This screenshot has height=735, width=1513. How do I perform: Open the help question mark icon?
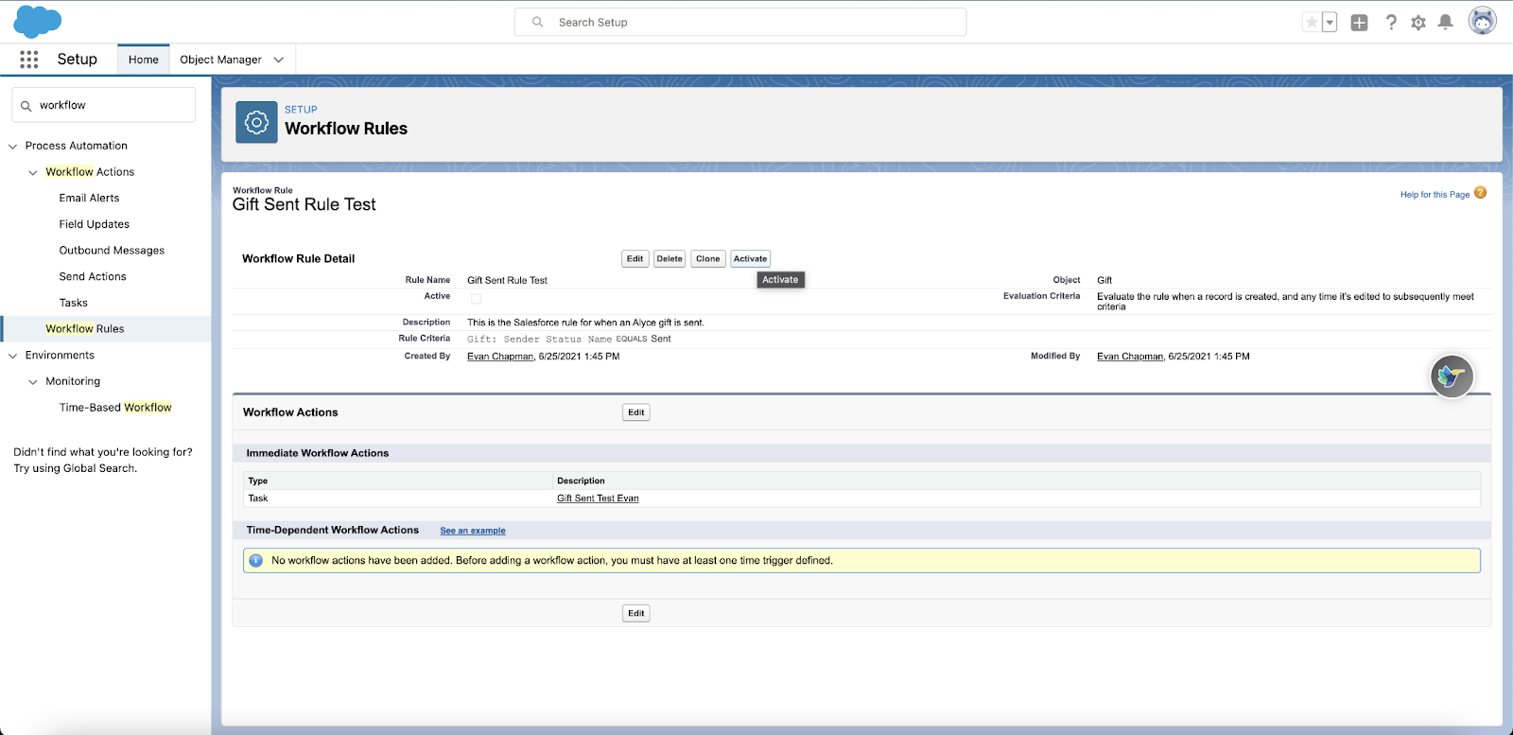pyautogui.click(x=1391, y=23)
